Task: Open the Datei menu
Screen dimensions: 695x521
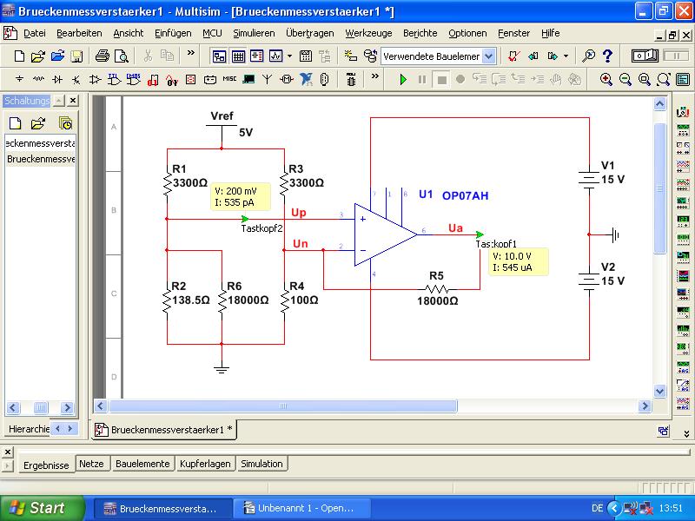Action: pyautogui.click(x=34, y=33)
